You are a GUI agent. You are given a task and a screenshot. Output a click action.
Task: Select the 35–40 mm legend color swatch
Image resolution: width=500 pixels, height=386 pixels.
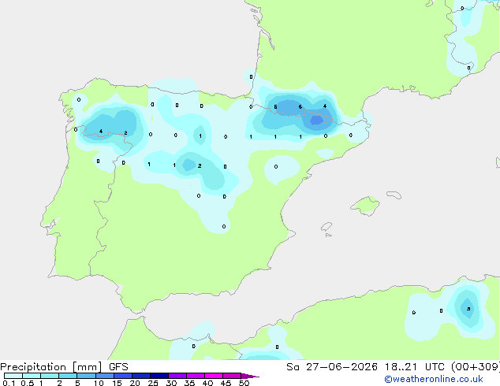[x=195, y=376]
